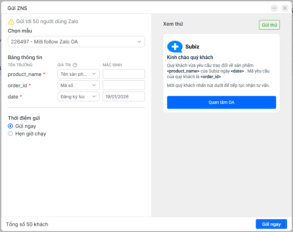Screen dimensions: 293x232
Task: Click the Subiz logo in preview
Action: click(x=175, y=47)
